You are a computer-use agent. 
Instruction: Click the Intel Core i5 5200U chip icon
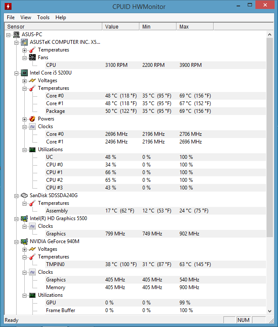click(24, 73)
